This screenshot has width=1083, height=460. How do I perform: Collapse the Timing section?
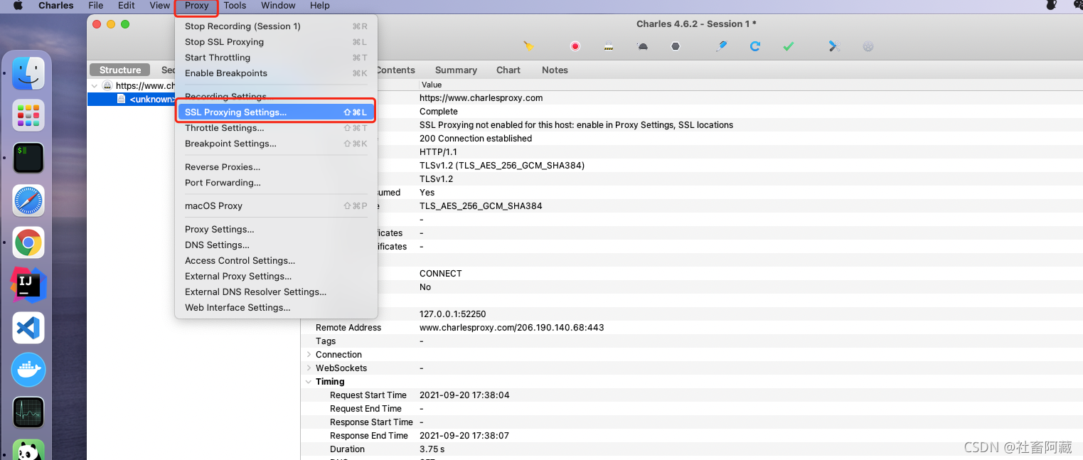pyautogui.click(x=309, y=382)
